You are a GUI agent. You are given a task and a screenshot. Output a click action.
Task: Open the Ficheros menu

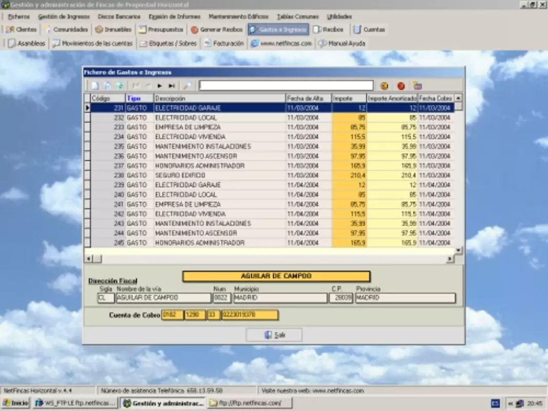click(x=19, y=16)
